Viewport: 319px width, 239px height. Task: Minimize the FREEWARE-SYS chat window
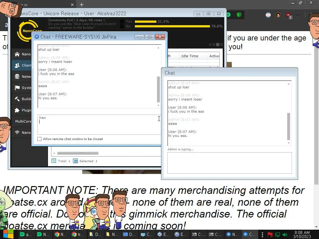click(139, 37)
